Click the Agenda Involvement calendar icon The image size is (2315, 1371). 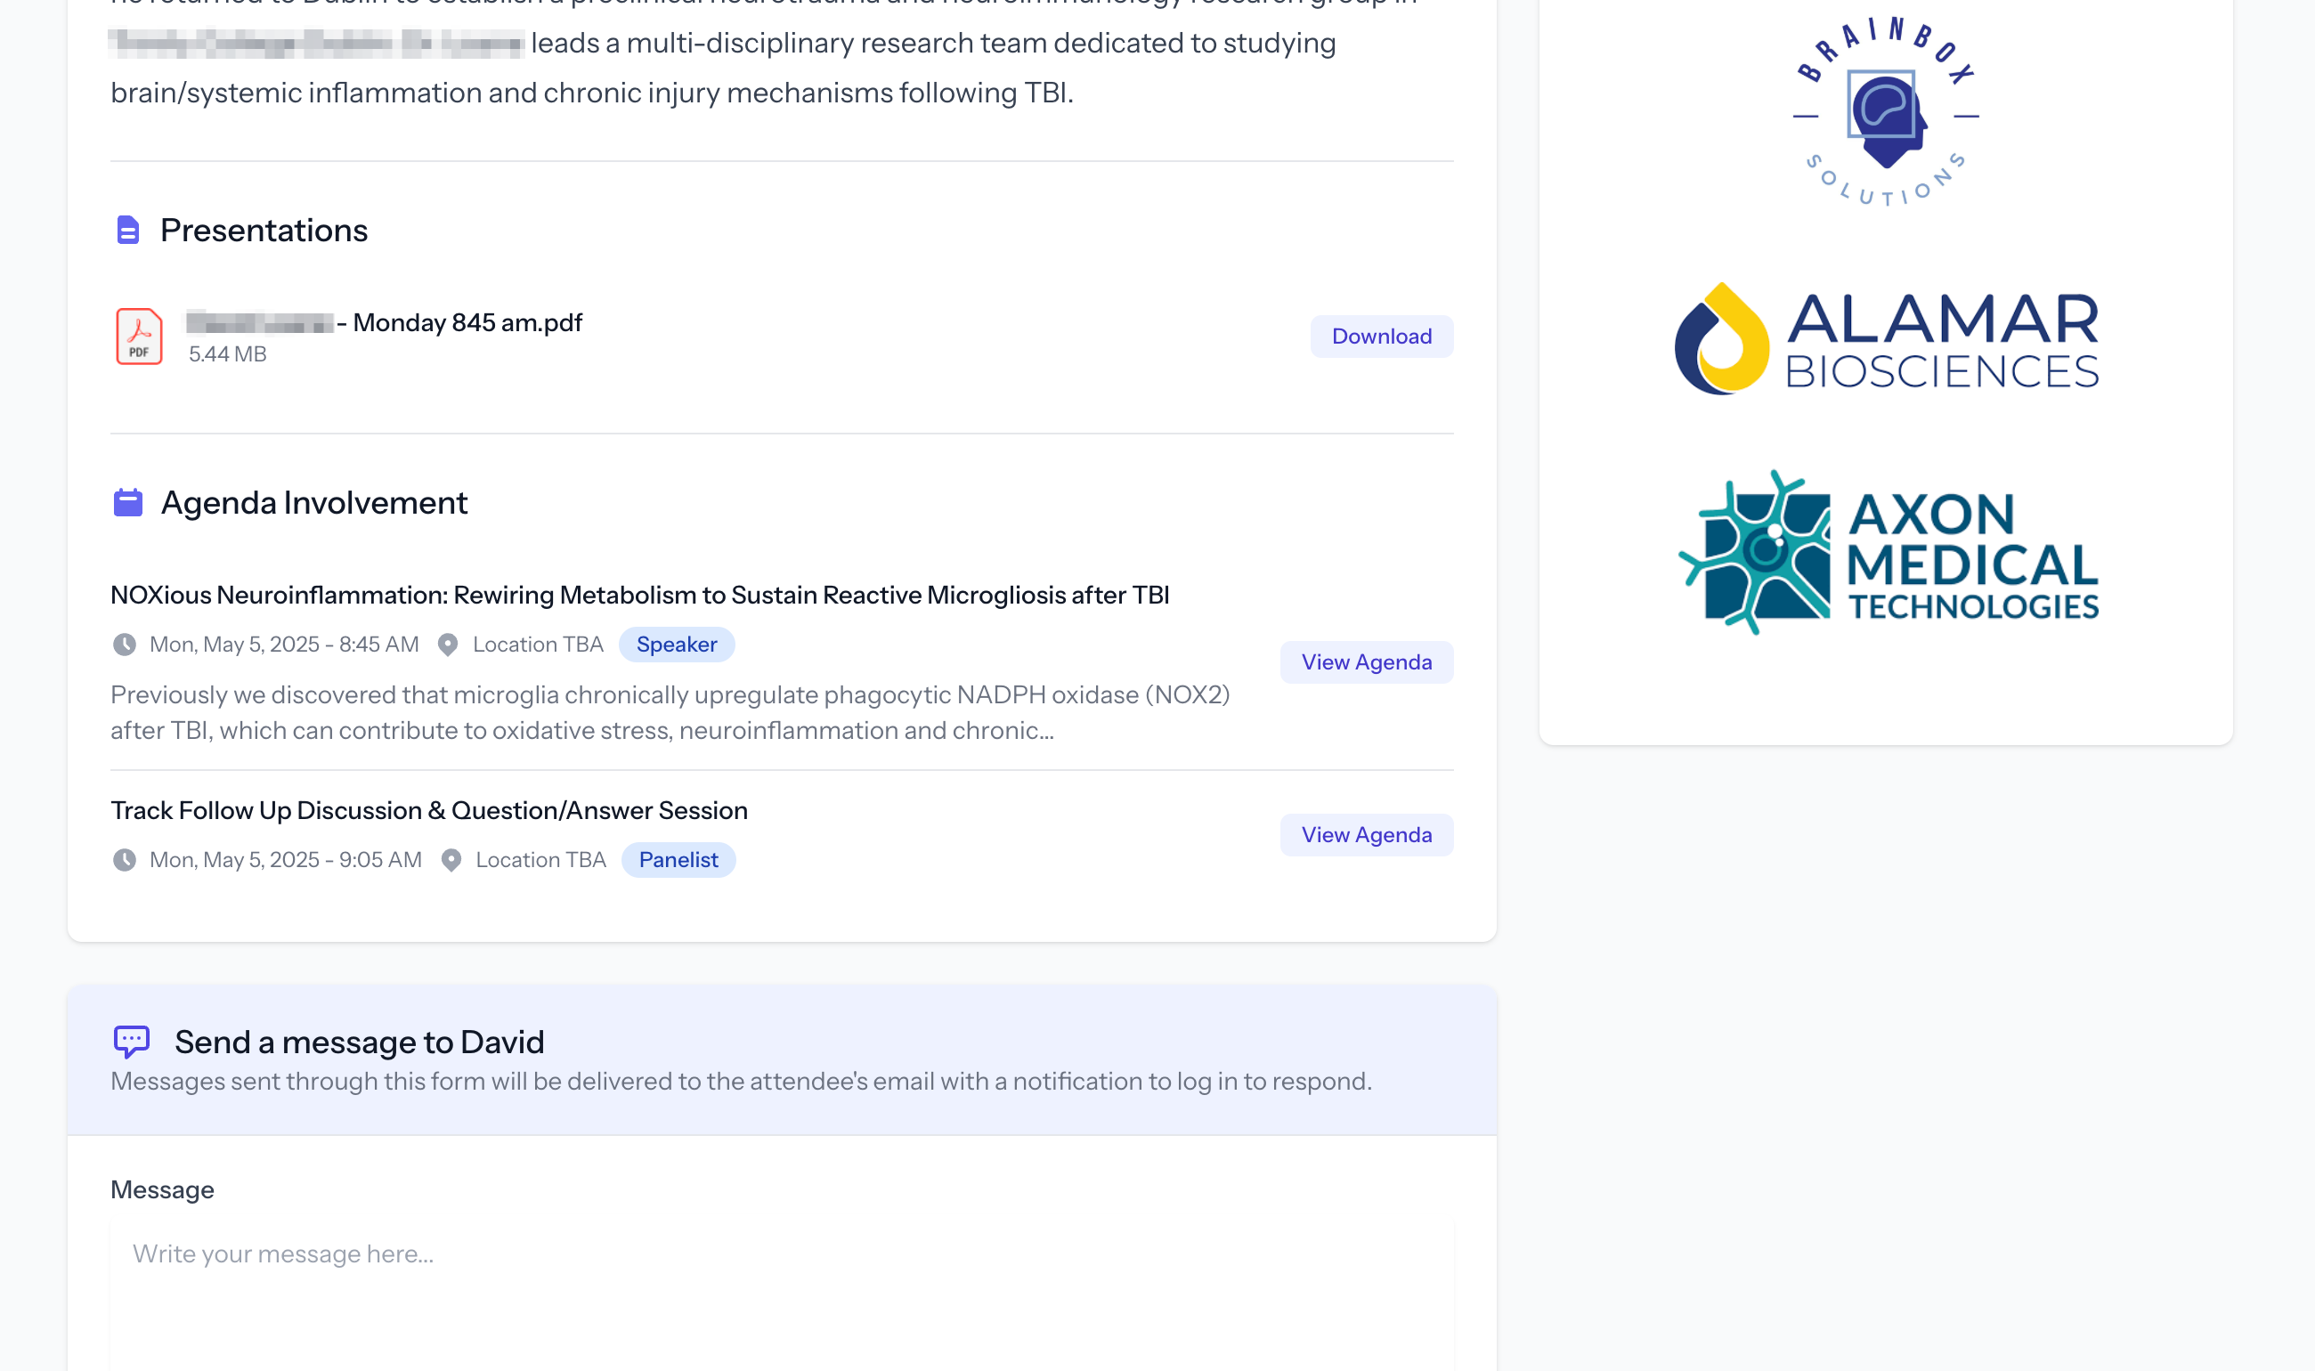tap(127, 503)
